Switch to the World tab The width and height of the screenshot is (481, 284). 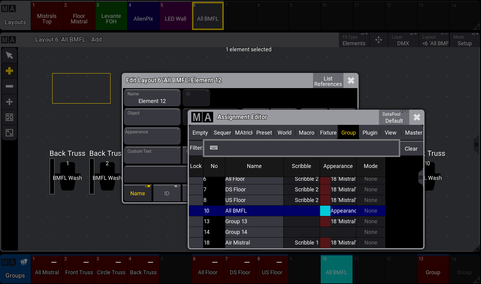285,133
